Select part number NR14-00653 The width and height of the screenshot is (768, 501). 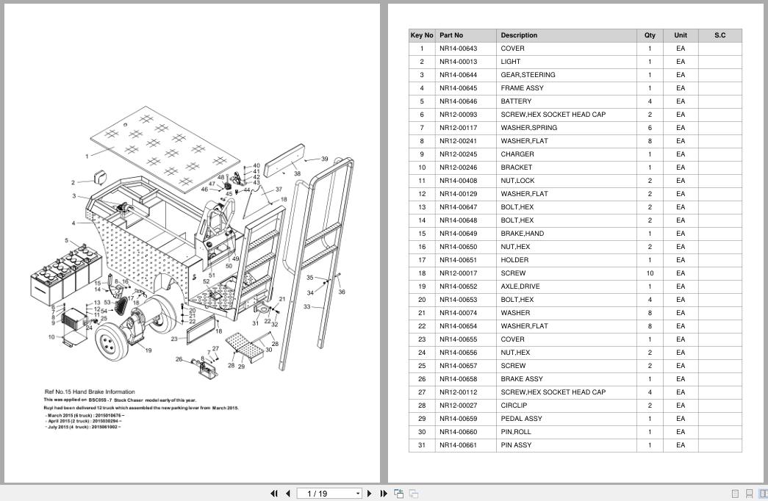click(x=458, y=300)
